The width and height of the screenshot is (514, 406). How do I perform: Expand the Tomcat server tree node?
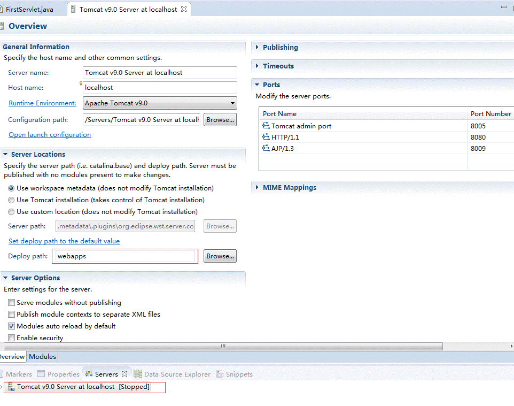(1, 387)
